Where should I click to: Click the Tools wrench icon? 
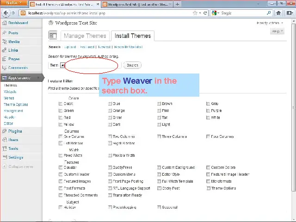pos(4,148)
